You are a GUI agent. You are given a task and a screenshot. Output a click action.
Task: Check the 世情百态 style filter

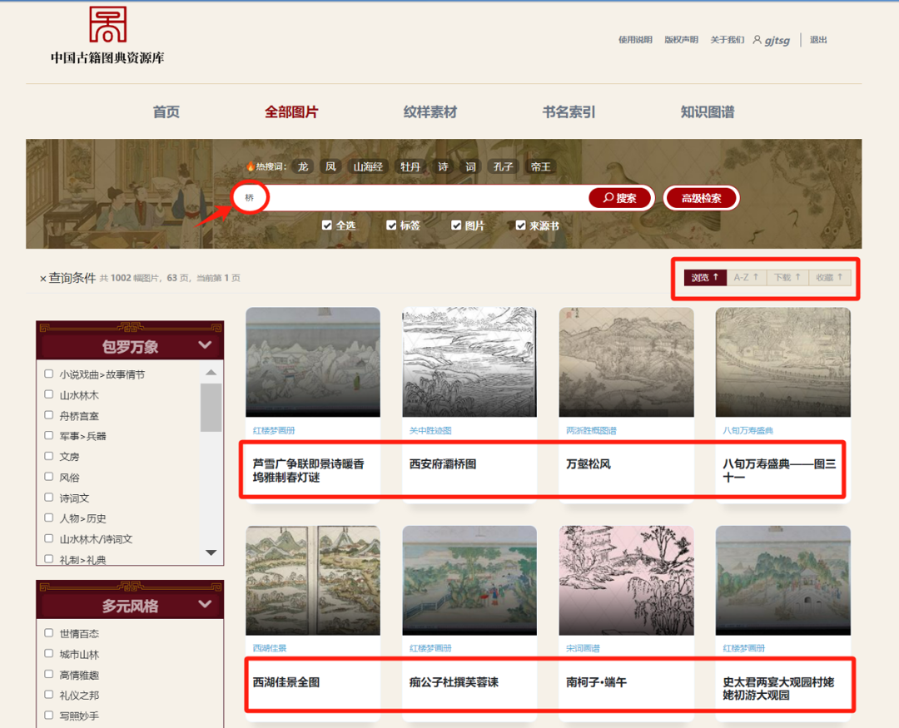49,633
